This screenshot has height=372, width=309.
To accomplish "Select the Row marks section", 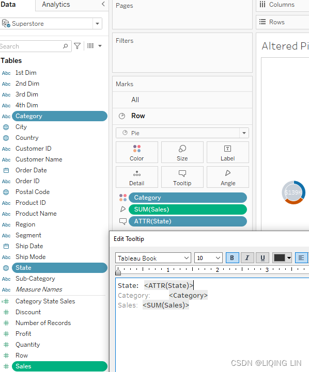I will click(182, 116).
